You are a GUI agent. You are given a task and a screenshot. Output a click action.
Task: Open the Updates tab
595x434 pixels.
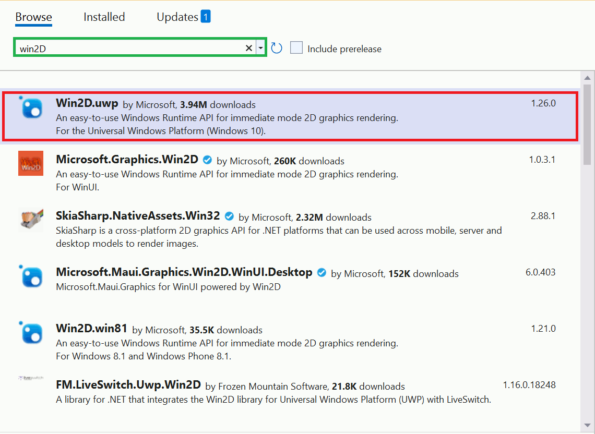[177, 17]
